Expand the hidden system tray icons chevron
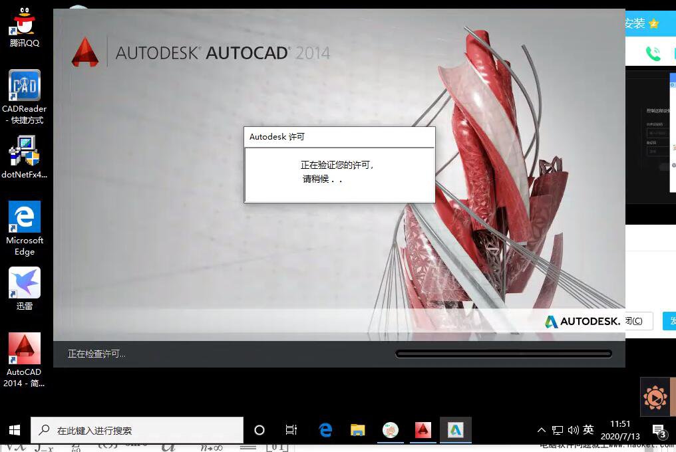Image resolution: width=676 pixels, height=452 pixels. 542,430
